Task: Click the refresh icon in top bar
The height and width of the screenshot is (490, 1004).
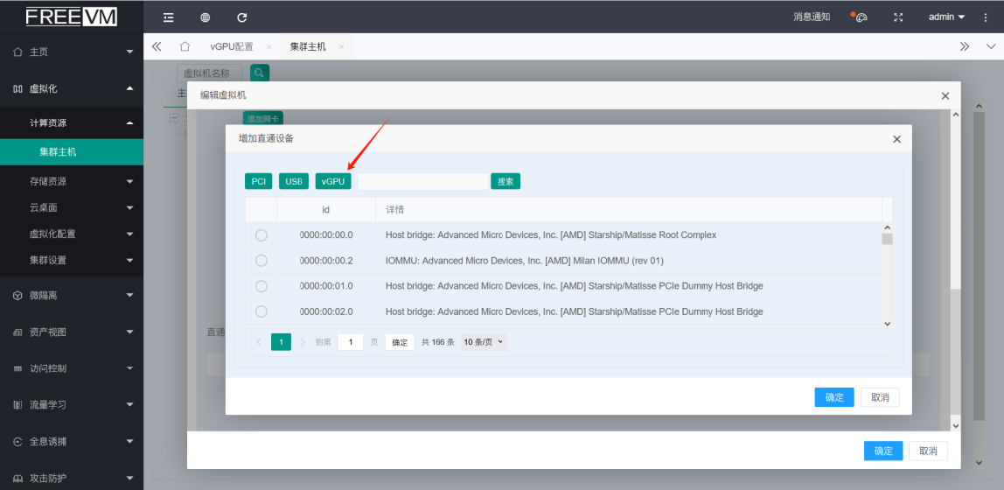Action: [x=242, y=17]
